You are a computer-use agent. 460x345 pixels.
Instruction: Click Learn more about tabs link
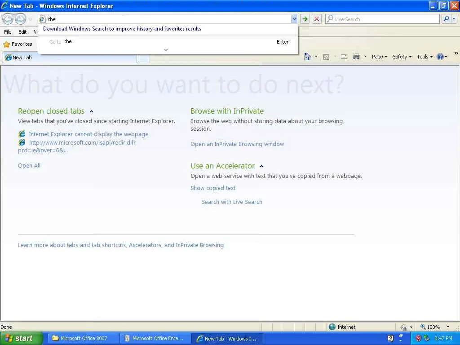pos(120,245)
